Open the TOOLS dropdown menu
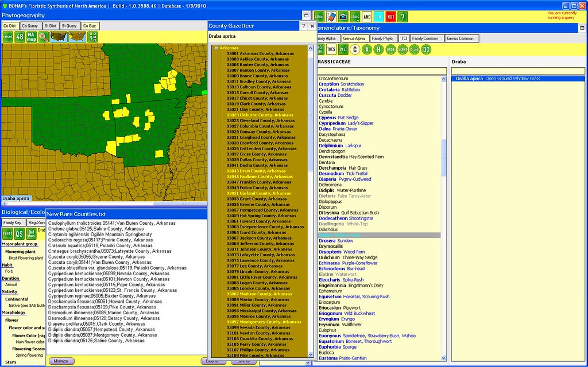The width and height of the screenshot is (588, 367). click(x=355, y=17)
